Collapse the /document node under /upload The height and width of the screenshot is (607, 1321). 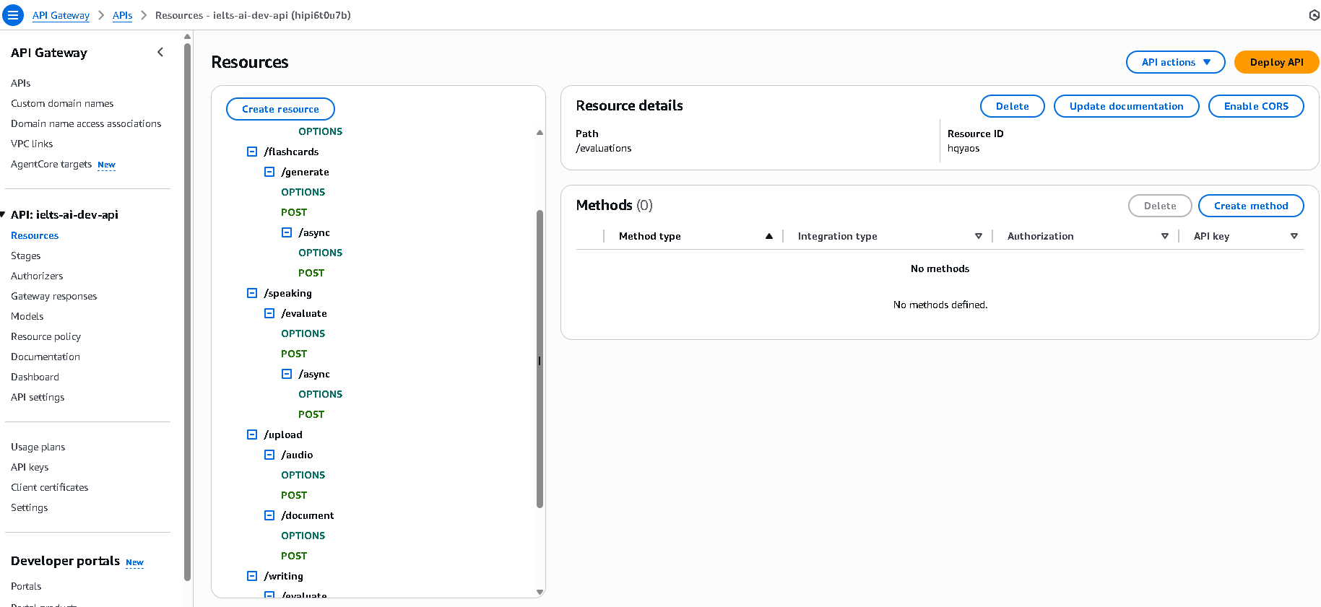pyautogui.click(x=269, y=515)
